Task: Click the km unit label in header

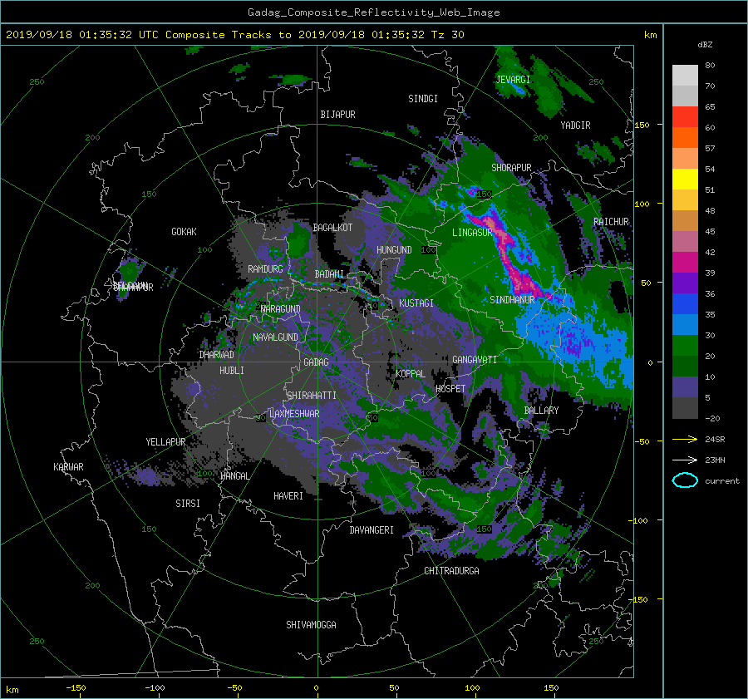Action: click(650, 35)
